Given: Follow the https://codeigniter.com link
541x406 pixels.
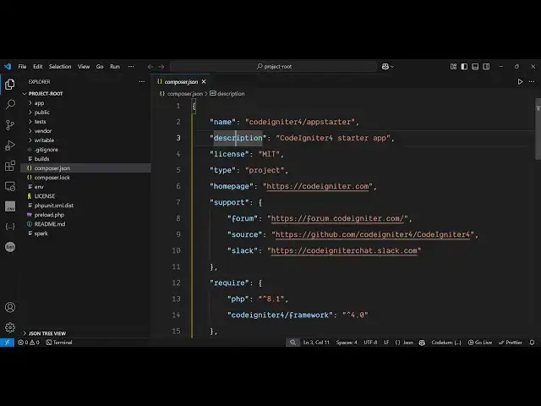Looking at the screenshot, I should tap(318, 186).
